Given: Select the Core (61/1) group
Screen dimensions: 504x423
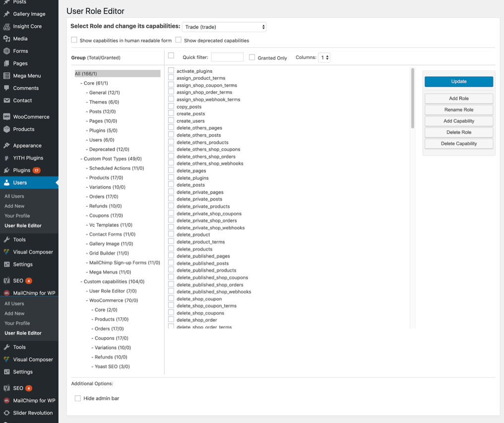Looking at the screenshot, I should pos(96,83).
